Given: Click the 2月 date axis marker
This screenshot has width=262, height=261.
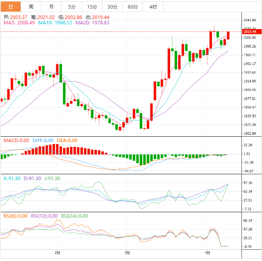Looking at the screenshot, I should click(x=58, y=253).
